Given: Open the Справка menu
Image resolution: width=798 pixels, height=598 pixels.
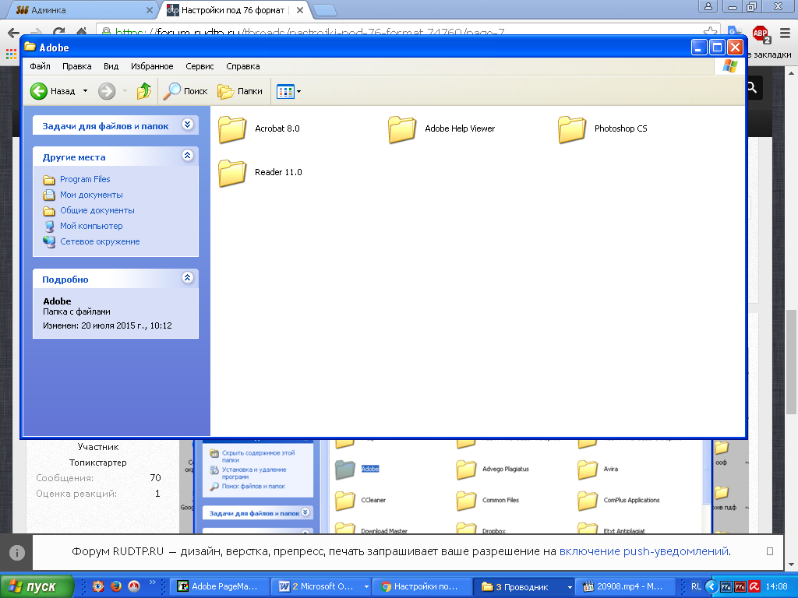Looking at the screenshot, I should click(243, 66).
